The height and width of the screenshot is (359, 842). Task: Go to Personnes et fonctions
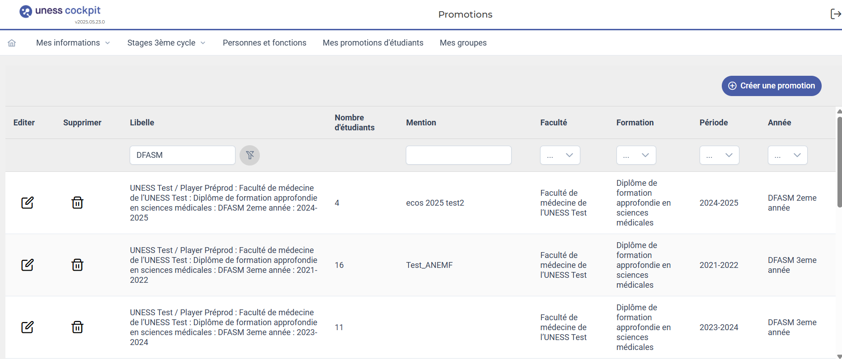[x=264, y=43]
